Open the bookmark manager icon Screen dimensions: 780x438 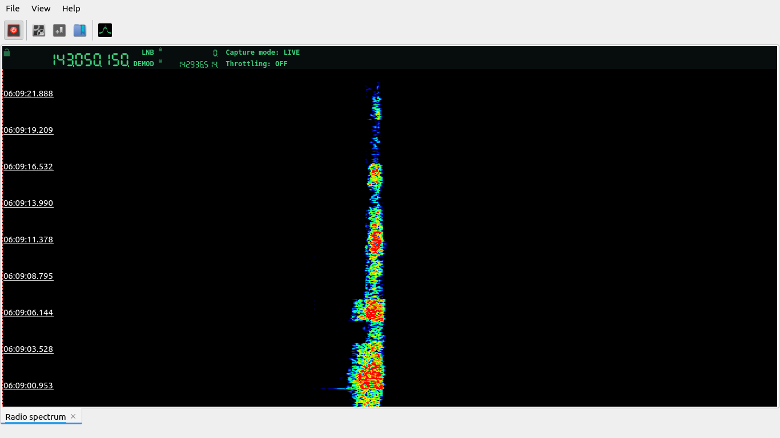click(80, 30)
